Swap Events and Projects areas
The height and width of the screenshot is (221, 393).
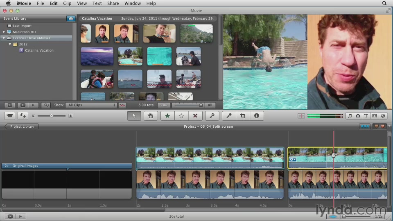tap(23, 116)
